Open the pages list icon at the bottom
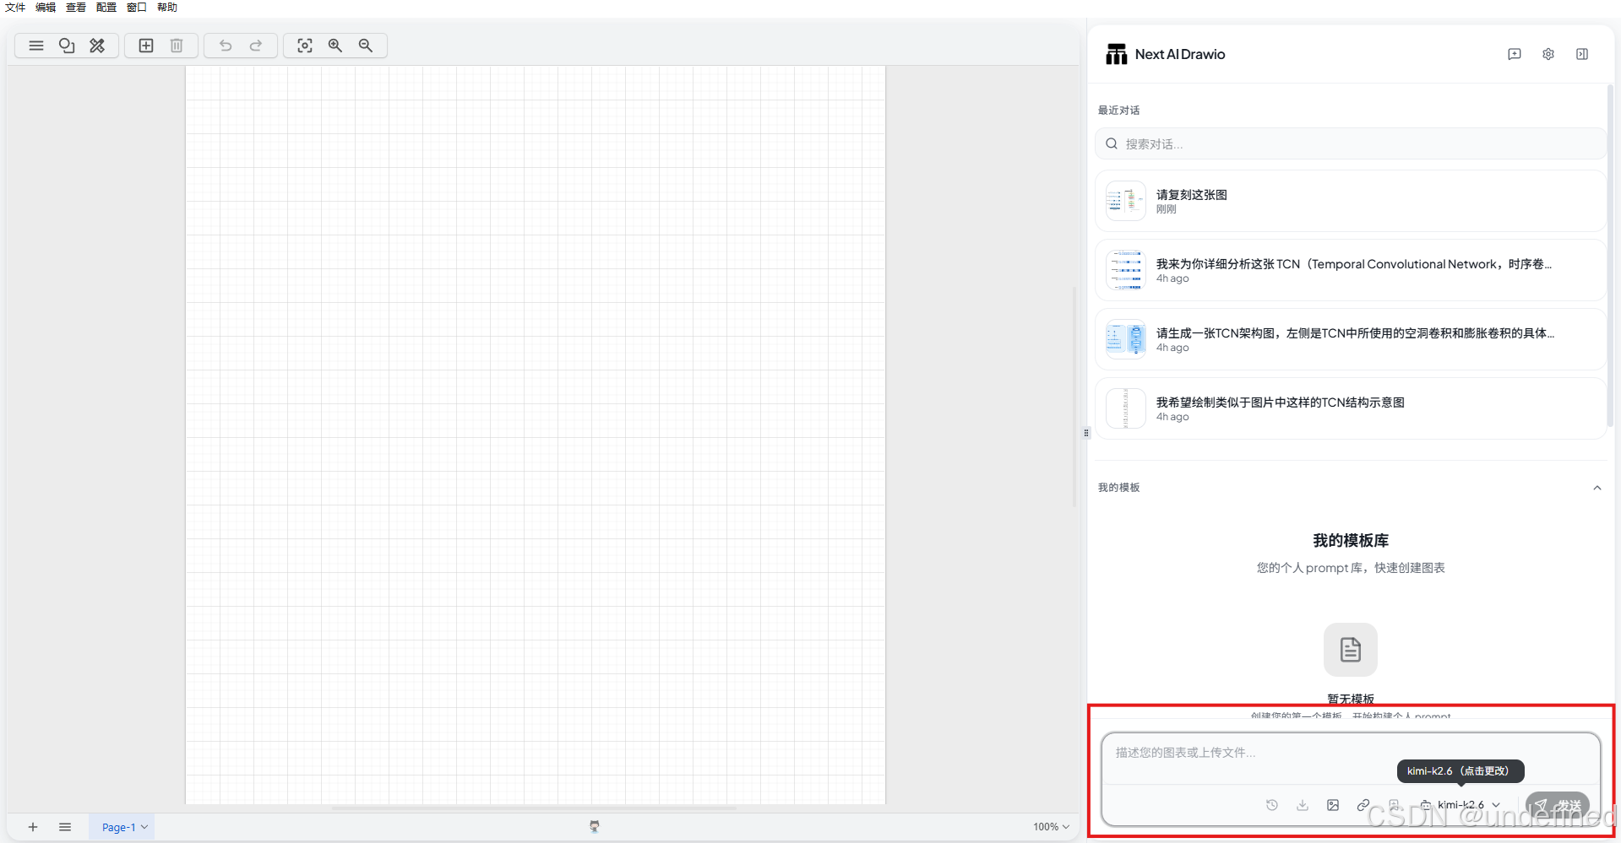Viewport: 1621px width, 843px height. point(65,827)
